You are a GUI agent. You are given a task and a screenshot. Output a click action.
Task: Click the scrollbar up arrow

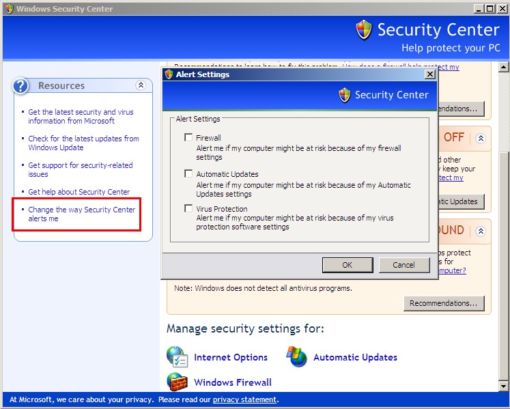(x=503, y=67)
